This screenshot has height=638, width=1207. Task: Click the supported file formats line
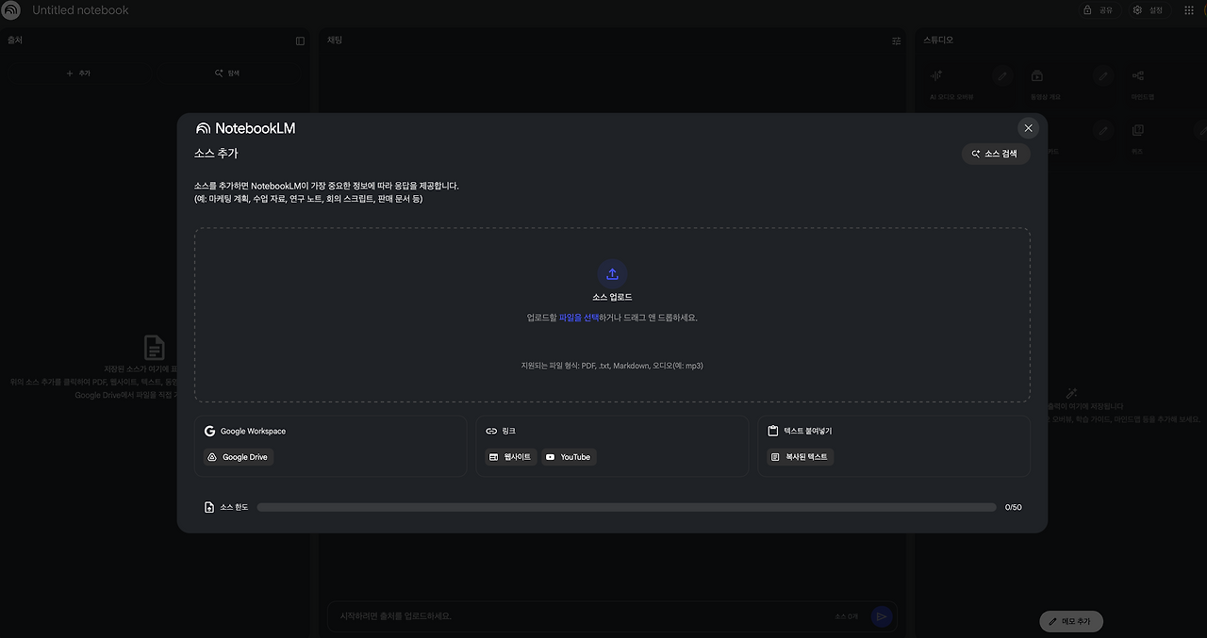coord(612,366)
